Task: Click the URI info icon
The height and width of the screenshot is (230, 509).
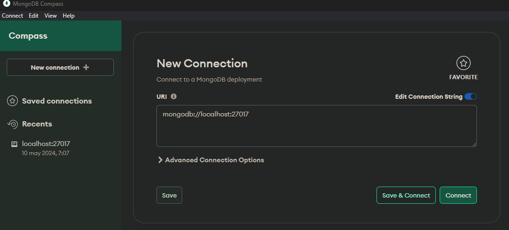Action: [174, 96]
